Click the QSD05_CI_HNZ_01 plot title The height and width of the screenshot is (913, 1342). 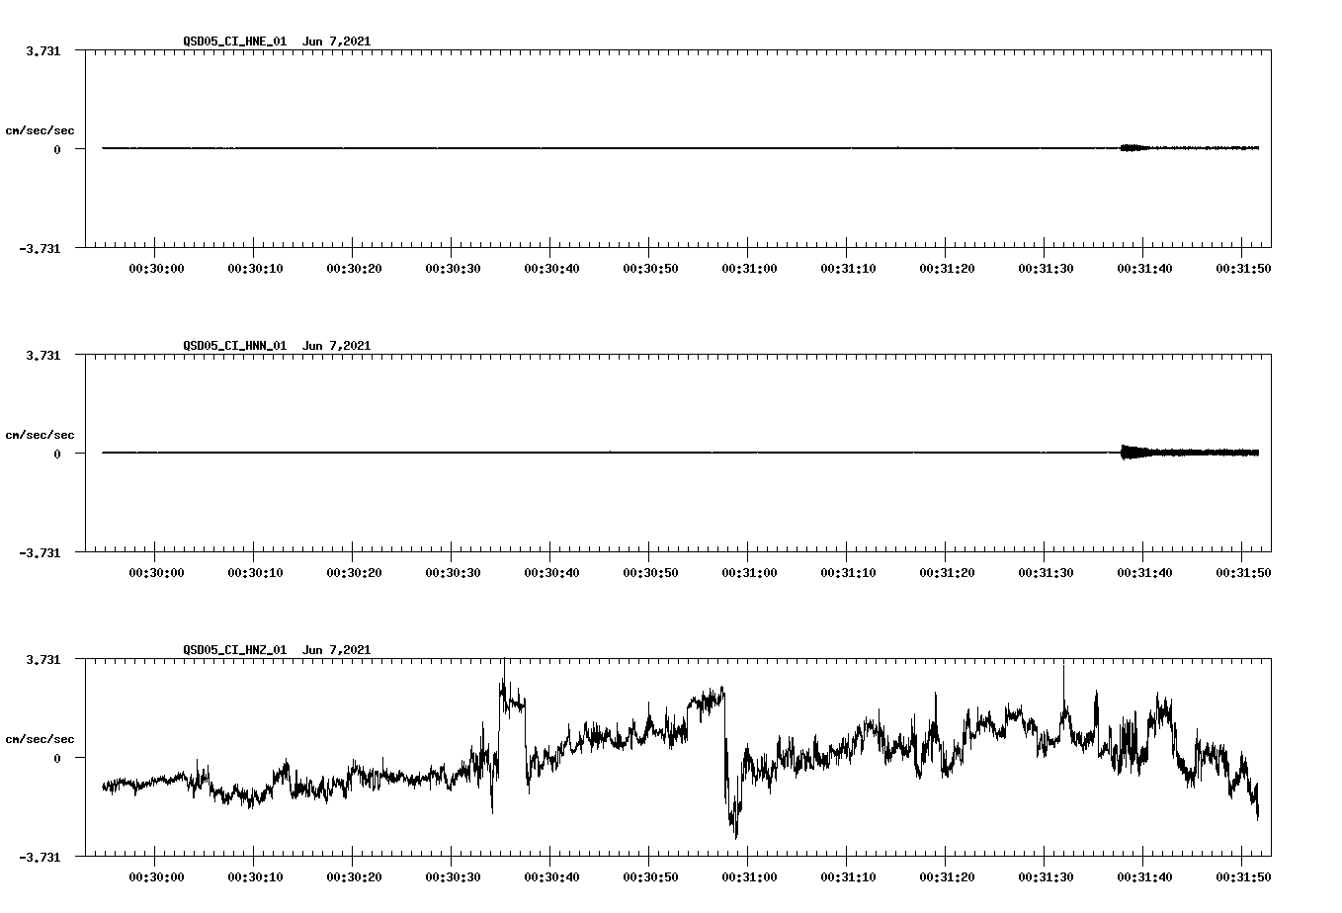(x=277, y=650)
